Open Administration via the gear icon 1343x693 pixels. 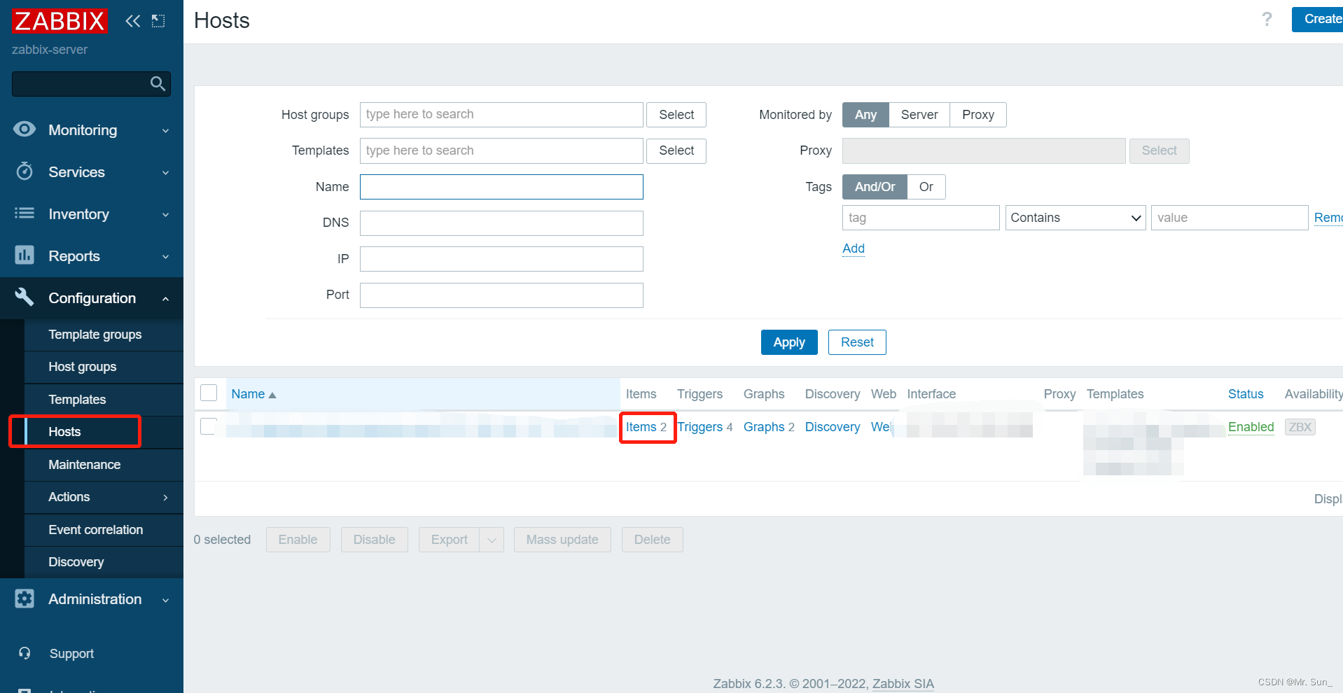click(x=24, y=598)
